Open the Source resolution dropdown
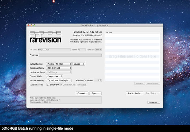Image resolution: width=190 pixels, height=132 pixels. [79, 64]
